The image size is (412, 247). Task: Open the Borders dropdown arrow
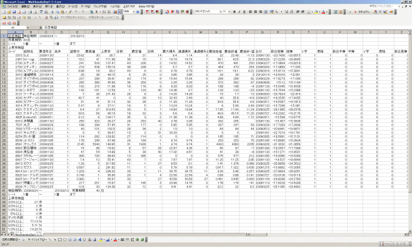tap(312, 12)
